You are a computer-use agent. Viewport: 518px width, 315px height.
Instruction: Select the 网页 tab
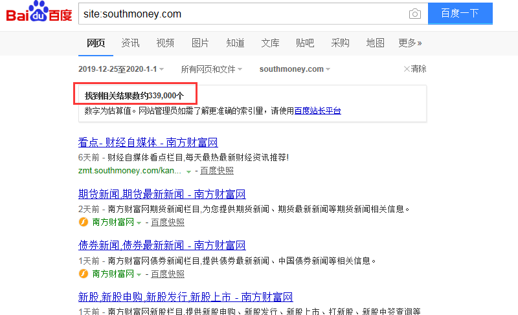point(96,43)
